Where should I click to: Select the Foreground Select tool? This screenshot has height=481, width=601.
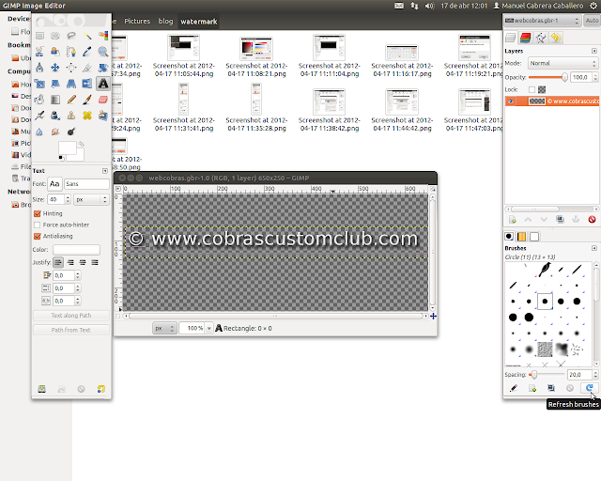(55, 52)
